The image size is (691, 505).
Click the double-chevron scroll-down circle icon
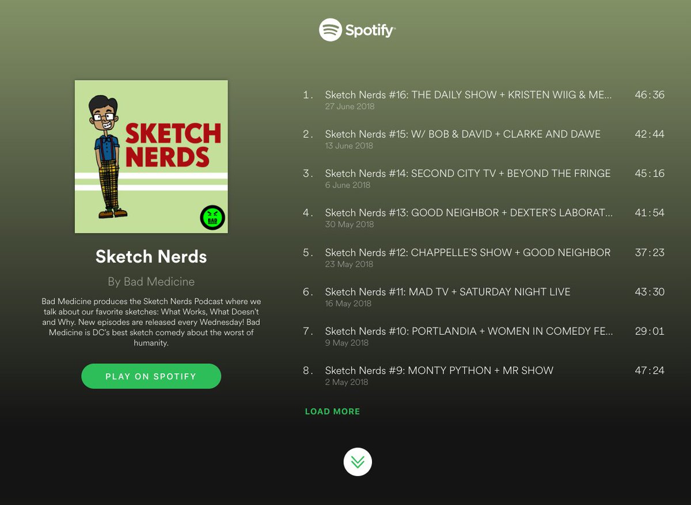pos(358,462)
